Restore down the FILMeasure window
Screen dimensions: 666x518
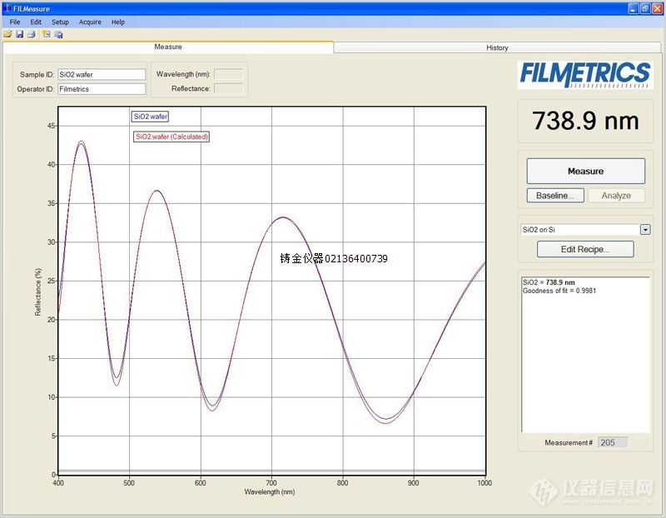(644, 8)
